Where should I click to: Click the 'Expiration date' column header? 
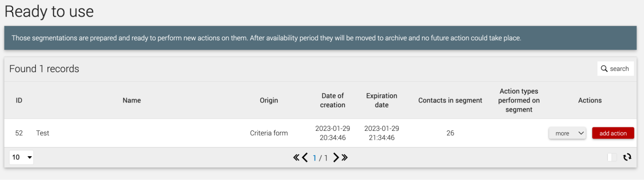pos(381,100)
